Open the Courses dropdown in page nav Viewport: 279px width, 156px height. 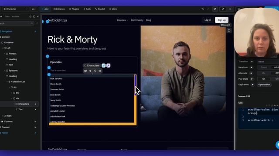coord(122,20)
